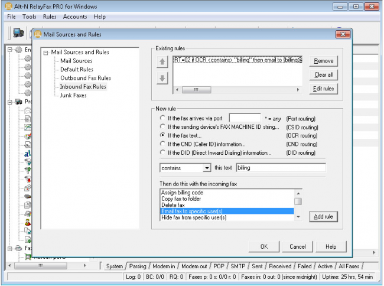Switch to the Parsing tab
Screen dimensions: 384x286
click(138, 266)
